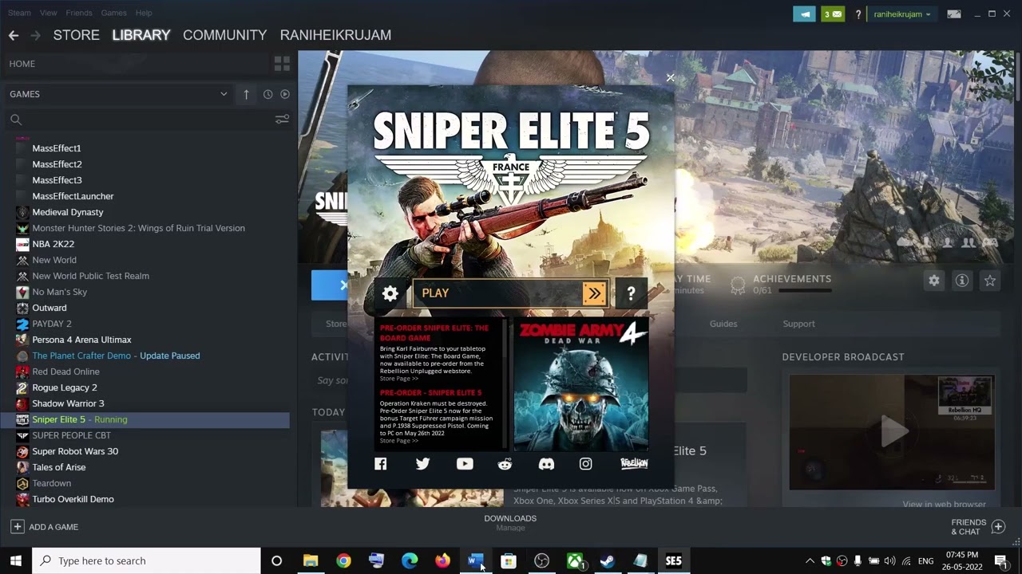This screenshot has height=574, width=1022.
Task: Open game info icon
Action: click(962, 281)
